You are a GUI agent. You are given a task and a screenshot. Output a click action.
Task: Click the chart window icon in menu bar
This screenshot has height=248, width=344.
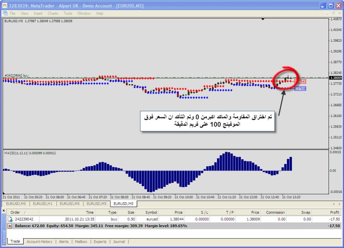pos(5,13)
